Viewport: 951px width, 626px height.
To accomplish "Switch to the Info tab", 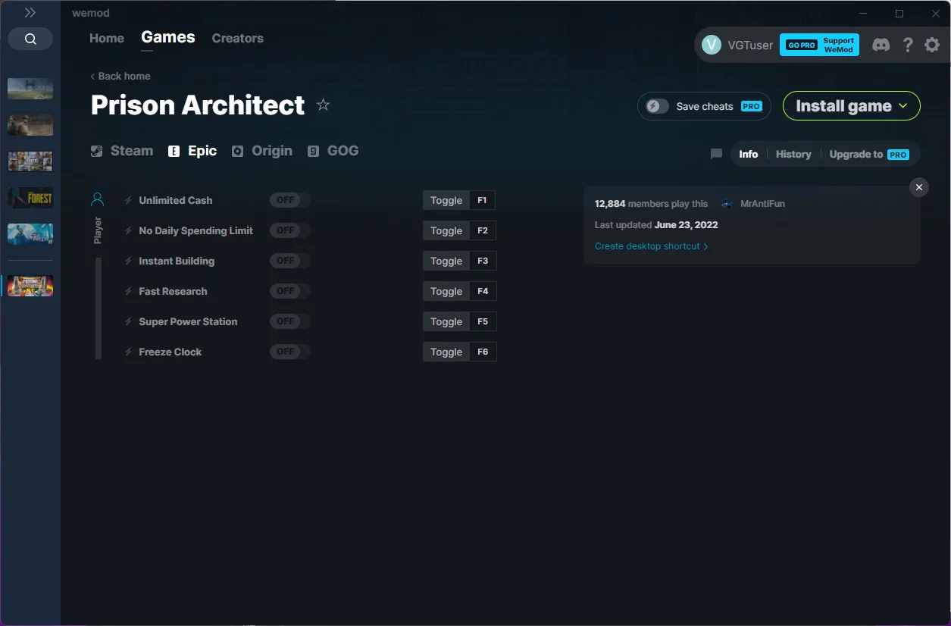I will pos(749,154).
